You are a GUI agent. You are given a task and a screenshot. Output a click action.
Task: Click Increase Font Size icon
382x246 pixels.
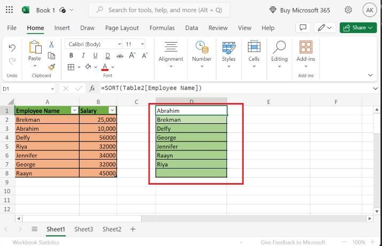point(132,55)
